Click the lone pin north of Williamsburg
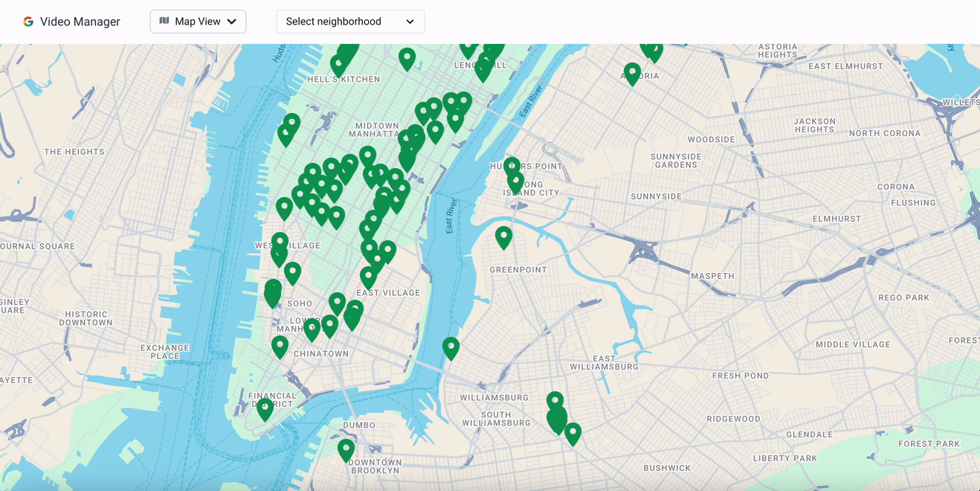Viewport: 980px width, 491px height. tap(451, 347)
